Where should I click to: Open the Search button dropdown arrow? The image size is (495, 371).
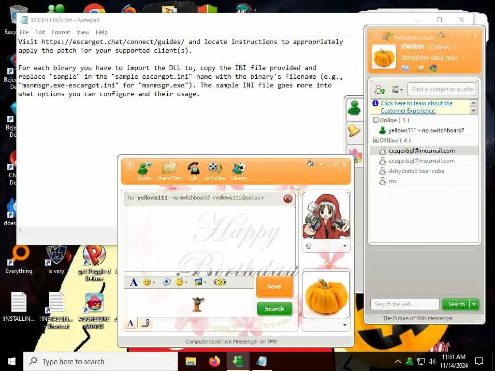[x=474, y=304]
